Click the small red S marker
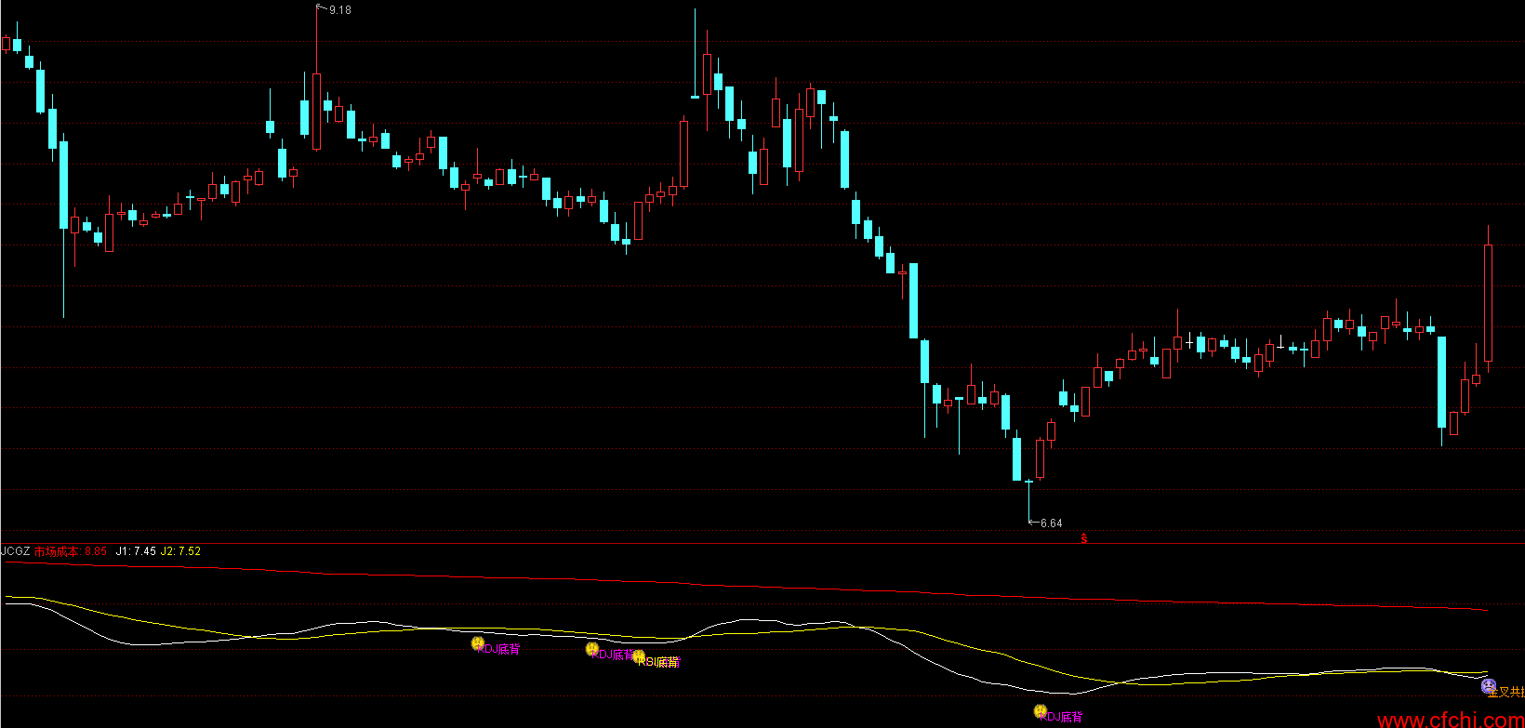This screenshot has width=1525, height=728. point(1084,538)
